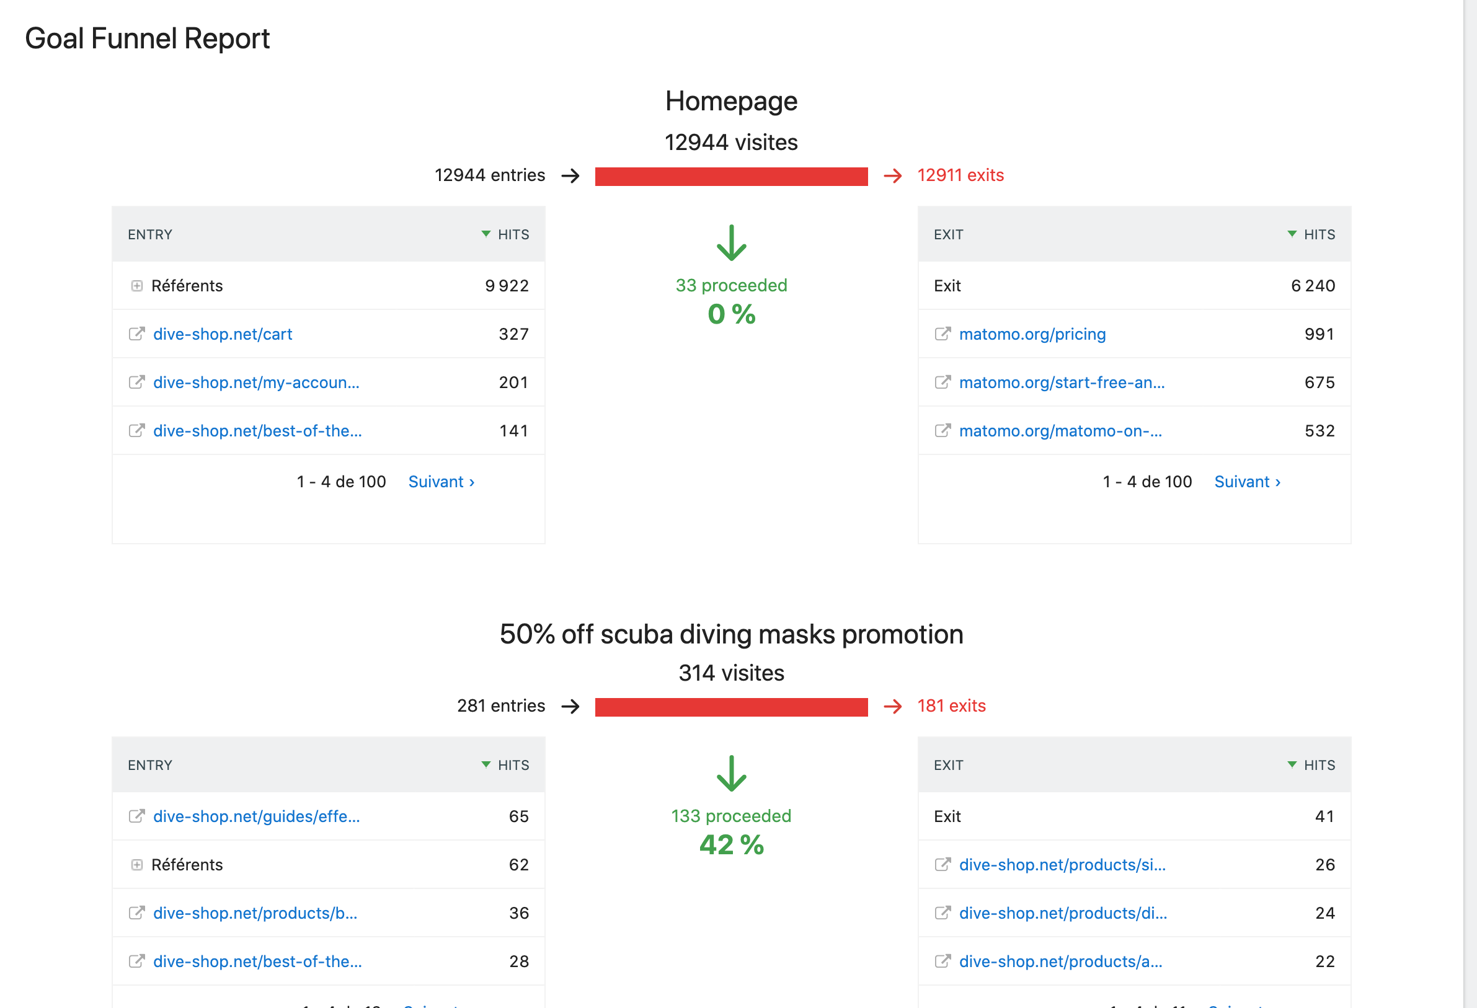1477x1008 pixels.
Task: Click Exit row with 41 hits
Action: 1135,816
